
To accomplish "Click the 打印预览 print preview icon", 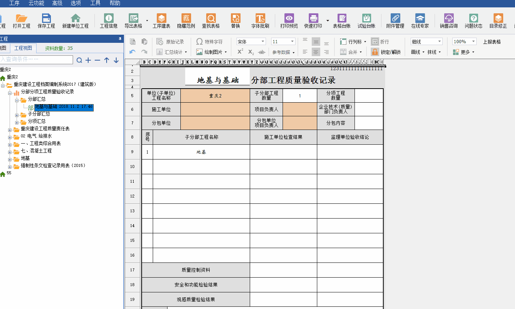I will pos(289,21).
